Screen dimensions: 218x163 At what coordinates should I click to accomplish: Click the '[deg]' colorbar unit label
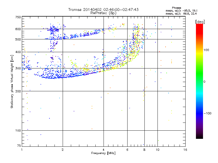200,22
